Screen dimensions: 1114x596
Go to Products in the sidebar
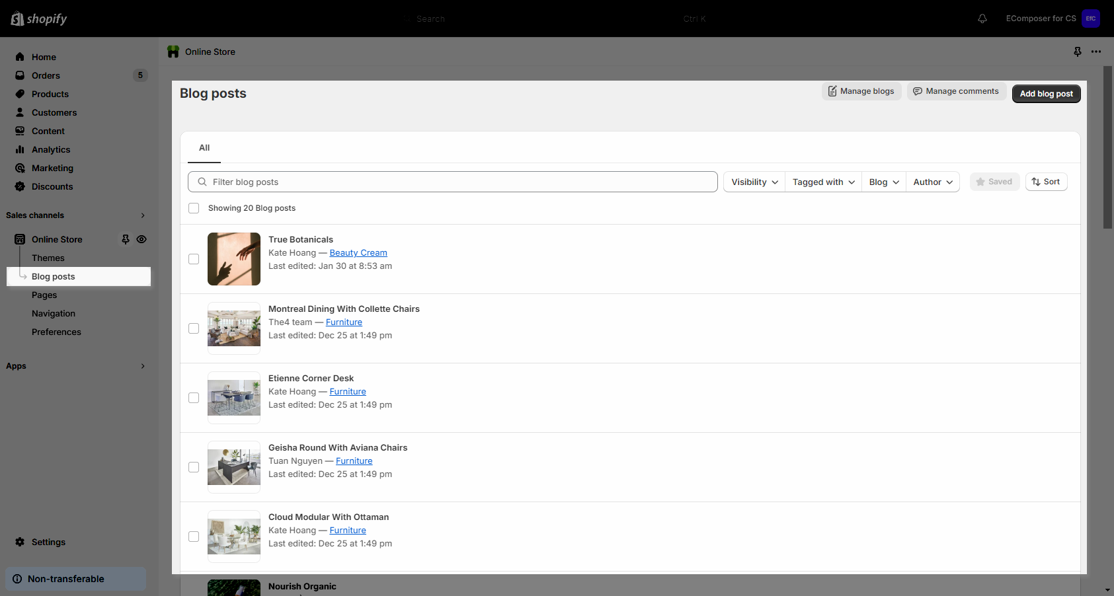pyautogui.click(x=50, y=94)
